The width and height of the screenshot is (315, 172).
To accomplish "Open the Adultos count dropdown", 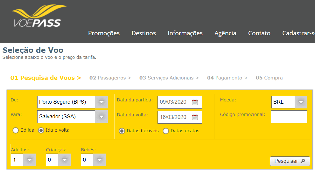I will click(x=30, y=160).
